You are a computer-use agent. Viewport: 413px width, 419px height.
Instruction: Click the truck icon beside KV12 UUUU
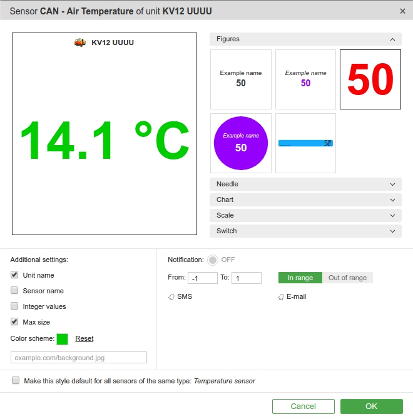tap(80, 43)
